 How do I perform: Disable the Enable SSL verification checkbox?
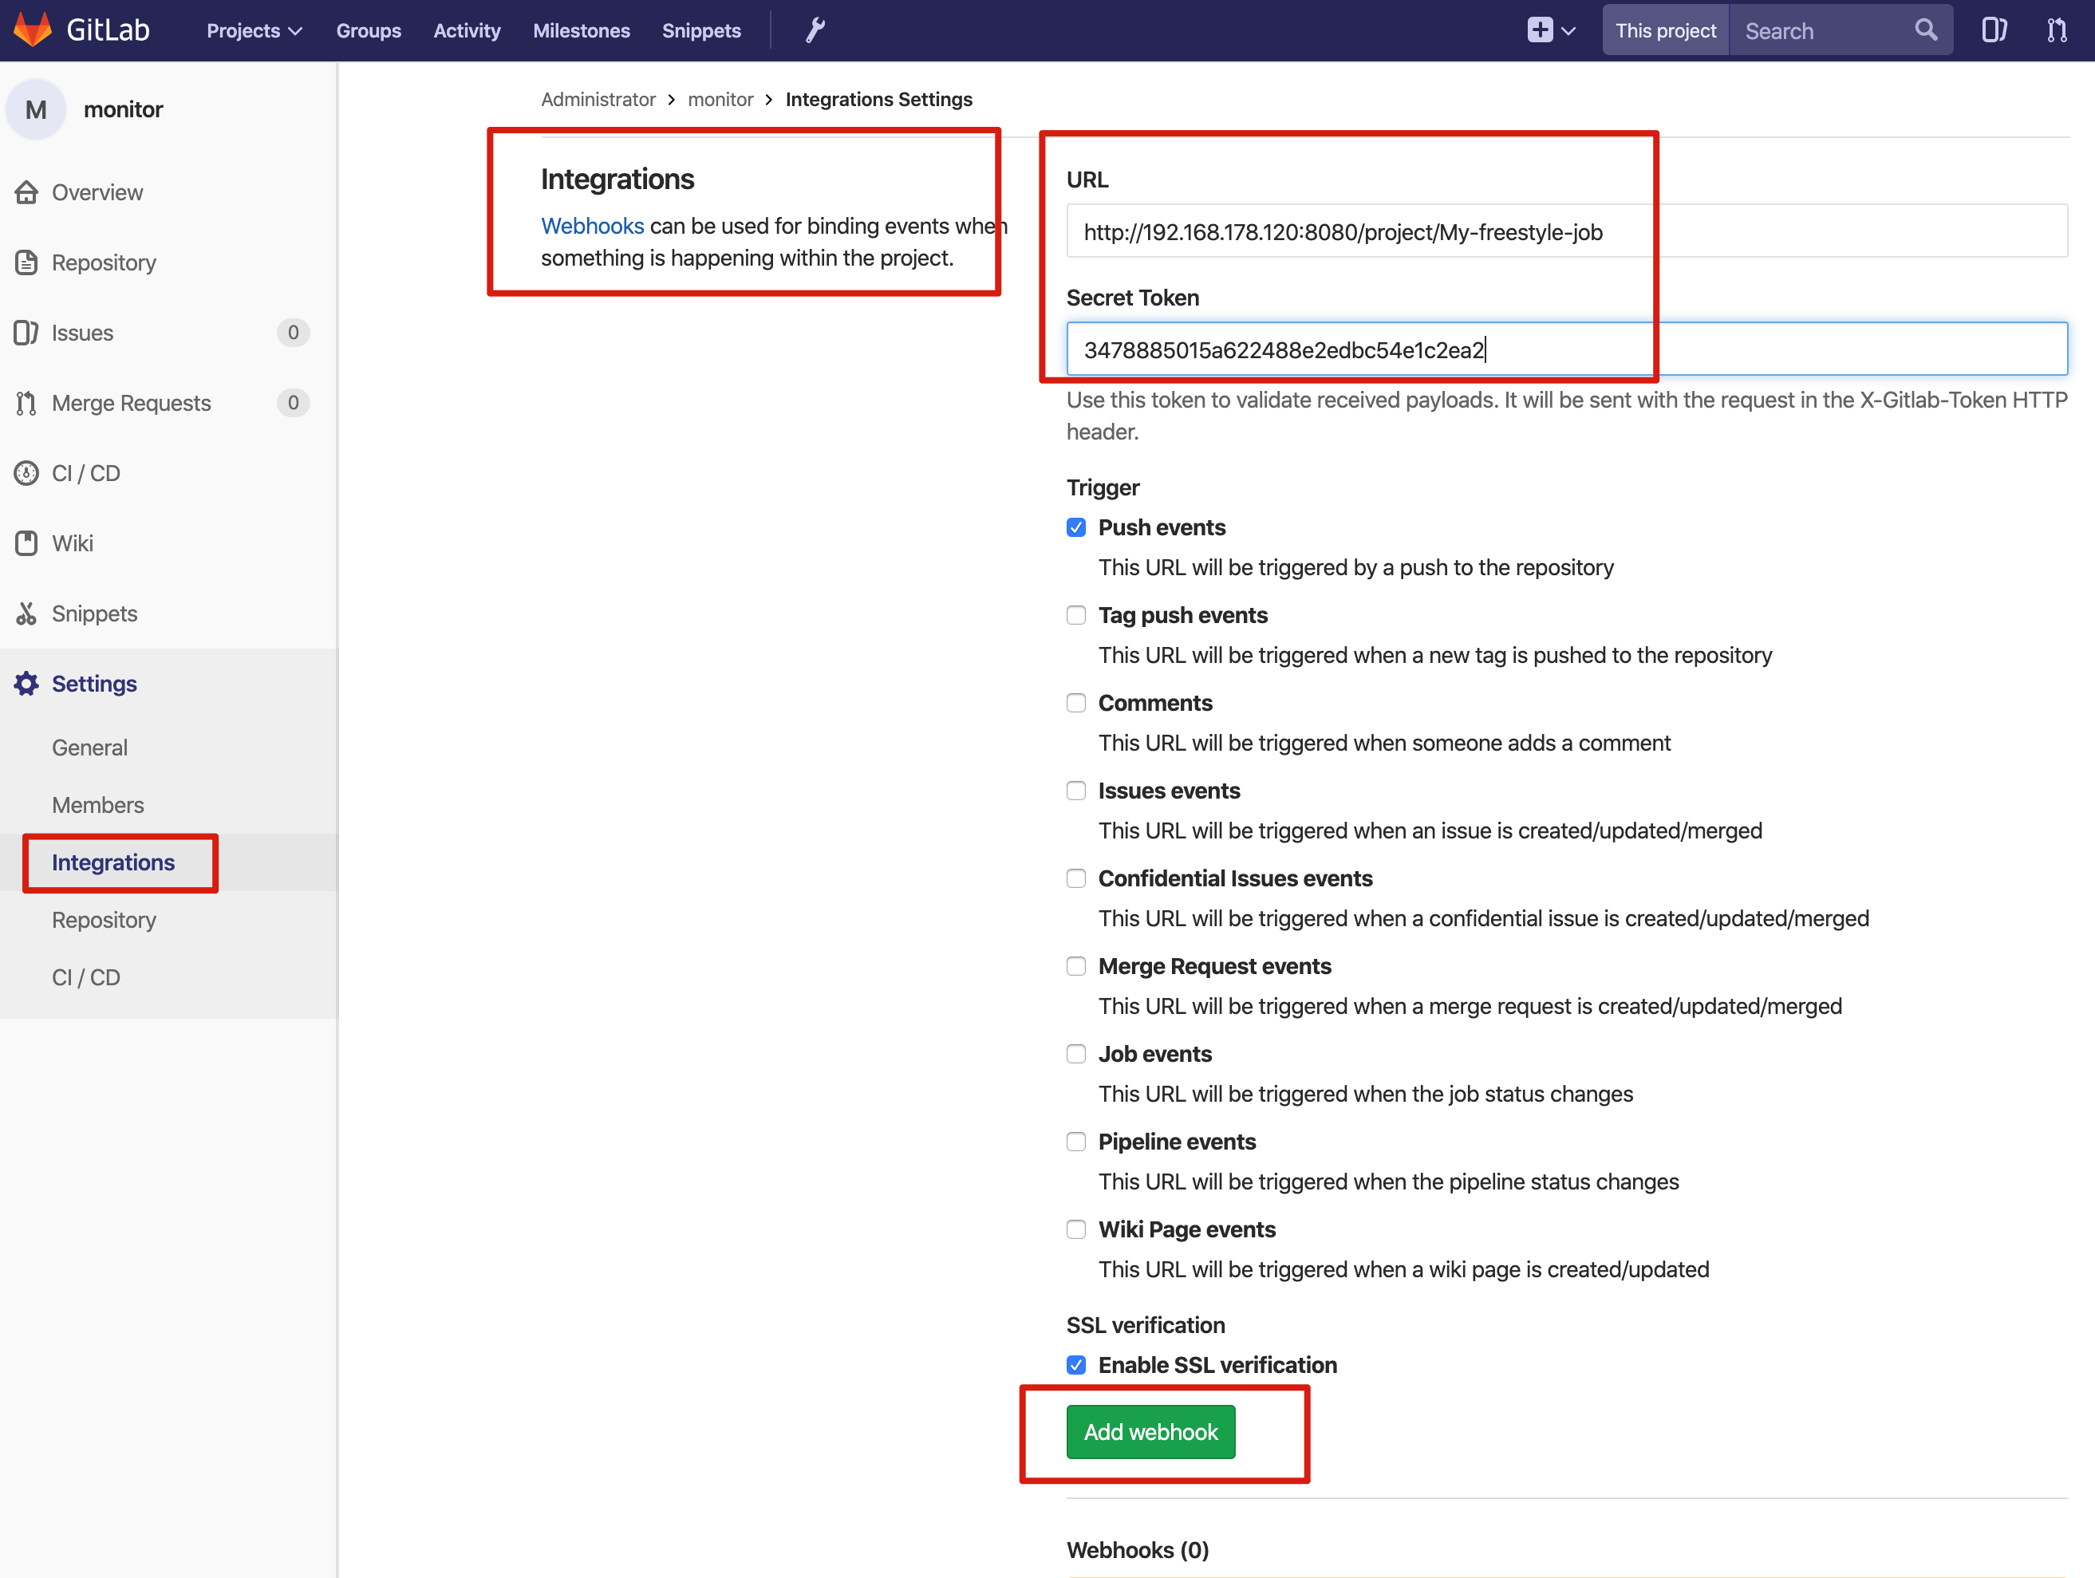1076,1365
